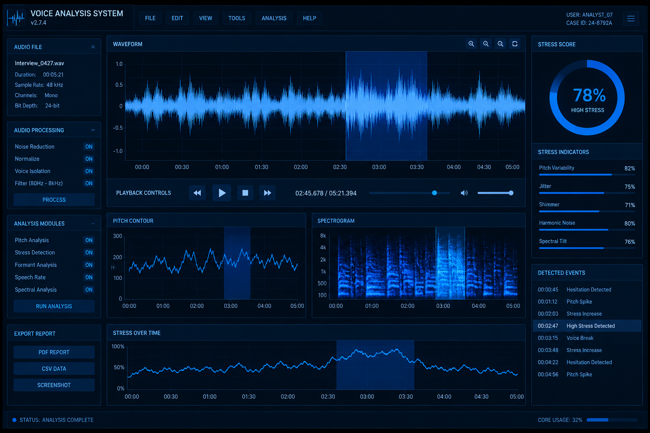Click the Spectral Tilt indicator bar
This screenshot has height=433, width=650.
587,248
